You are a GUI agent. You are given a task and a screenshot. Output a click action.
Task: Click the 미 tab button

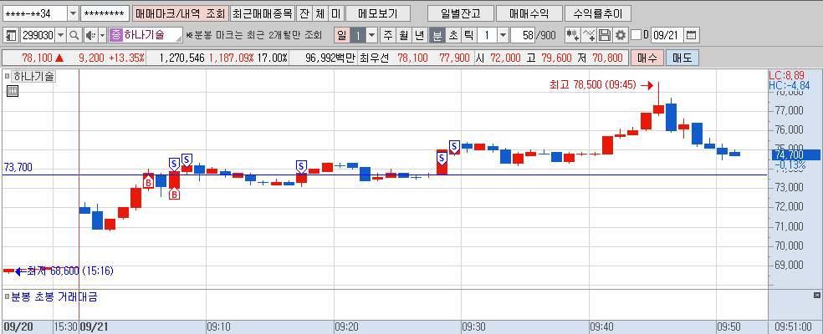coord(336,13)
